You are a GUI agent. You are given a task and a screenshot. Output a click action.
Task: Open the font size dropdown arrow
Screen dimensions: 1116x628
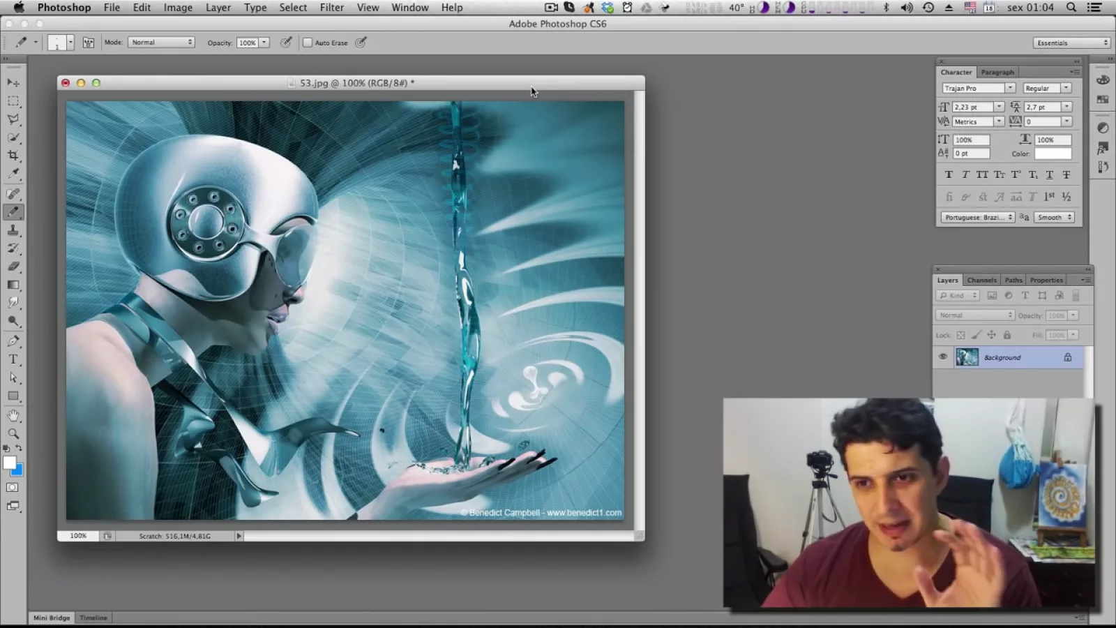pyautogui.click(x=1000, y=107)
